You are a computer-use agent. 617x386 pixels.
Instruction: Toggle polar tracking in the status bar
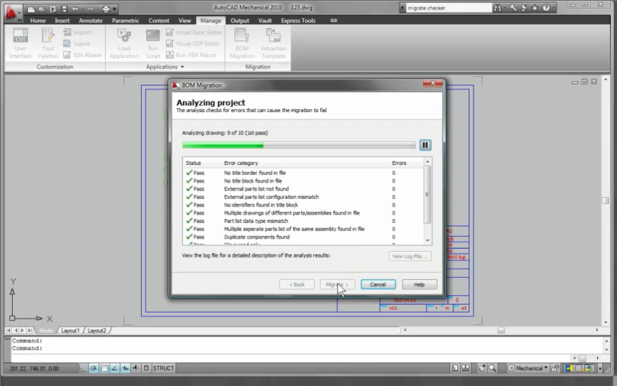(x=93, y=368)
